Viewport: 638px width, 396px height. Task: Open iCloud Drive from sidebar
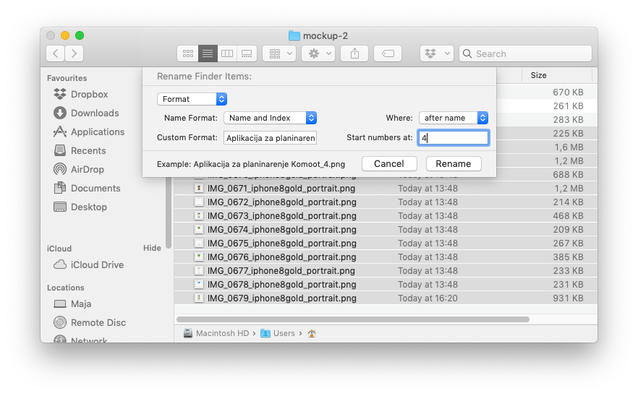coord(97,264)
